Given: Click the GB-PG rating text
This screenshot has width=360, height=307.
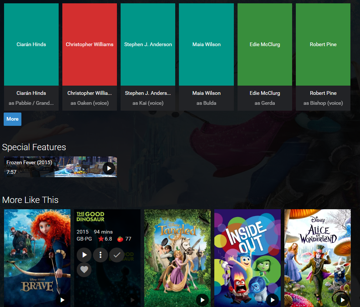Looking at the screenshot, I should pos(84,239).
